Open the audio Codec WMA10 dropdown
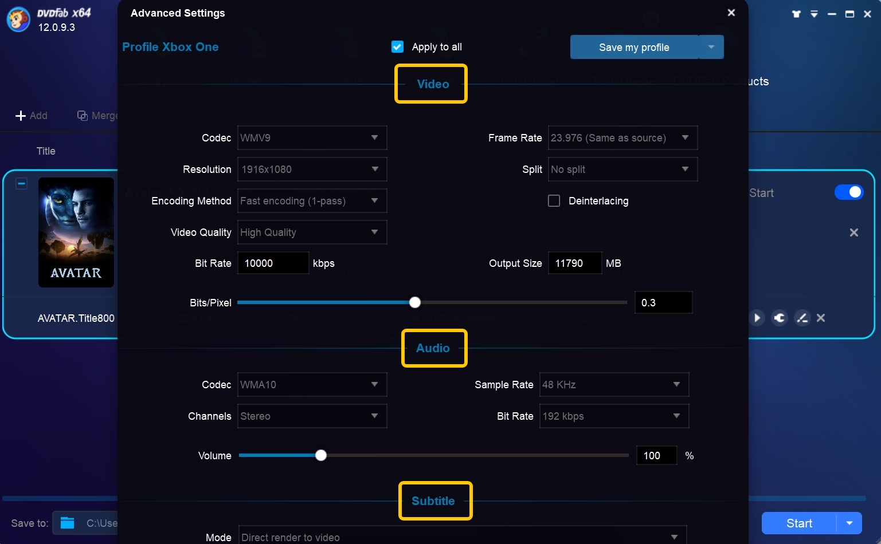Image resolution: width=881 pixels, height=544 pixels. pyautogui.click(x=312, y=385)
